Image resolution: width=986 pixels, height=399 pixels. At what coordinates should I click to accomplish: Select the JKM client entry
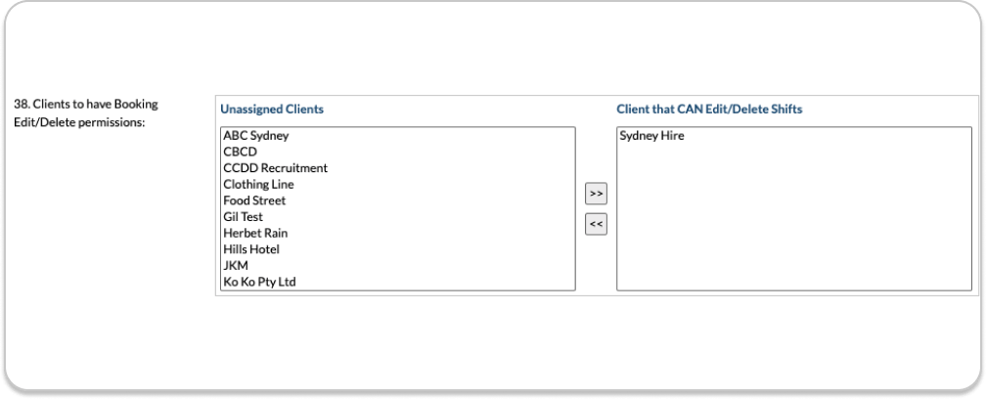[236, 265]
